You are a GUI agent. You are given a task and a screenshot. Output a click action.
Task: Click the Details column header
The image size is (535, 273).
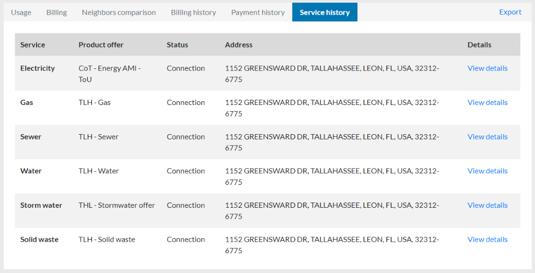tap(479, 45)
